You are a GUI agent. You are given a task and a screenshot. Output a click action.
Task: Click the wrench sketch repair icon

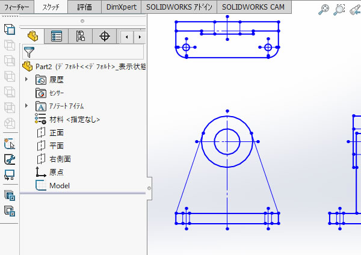click(x=10, y=159)
